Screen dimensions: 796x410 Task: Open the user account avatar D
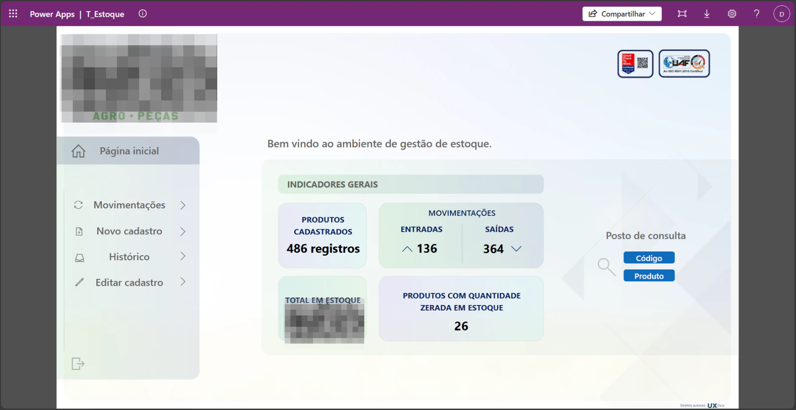pos(782,14)
